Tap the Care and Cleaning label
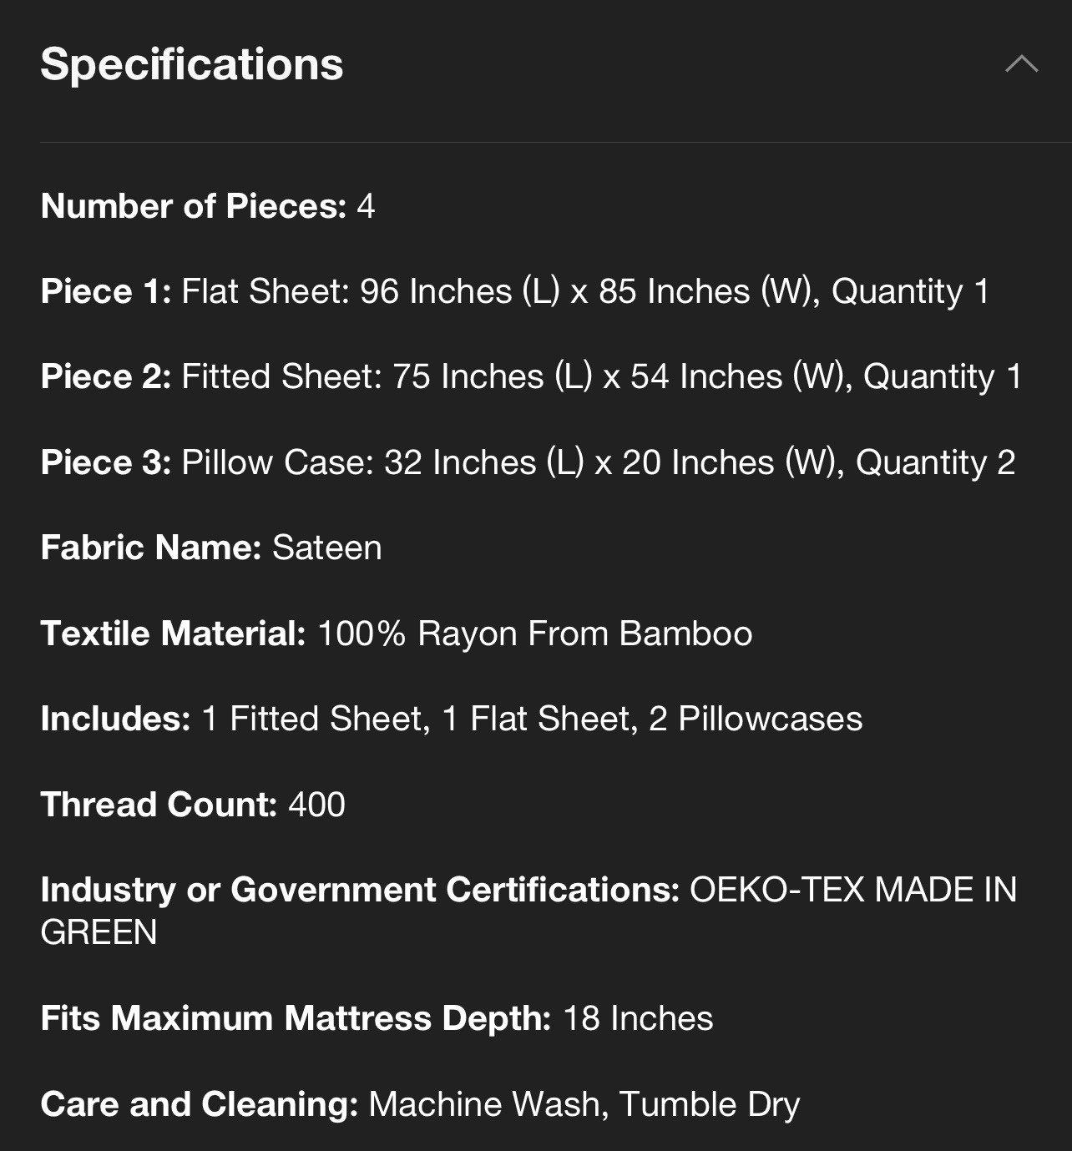 click(200, 1104)
